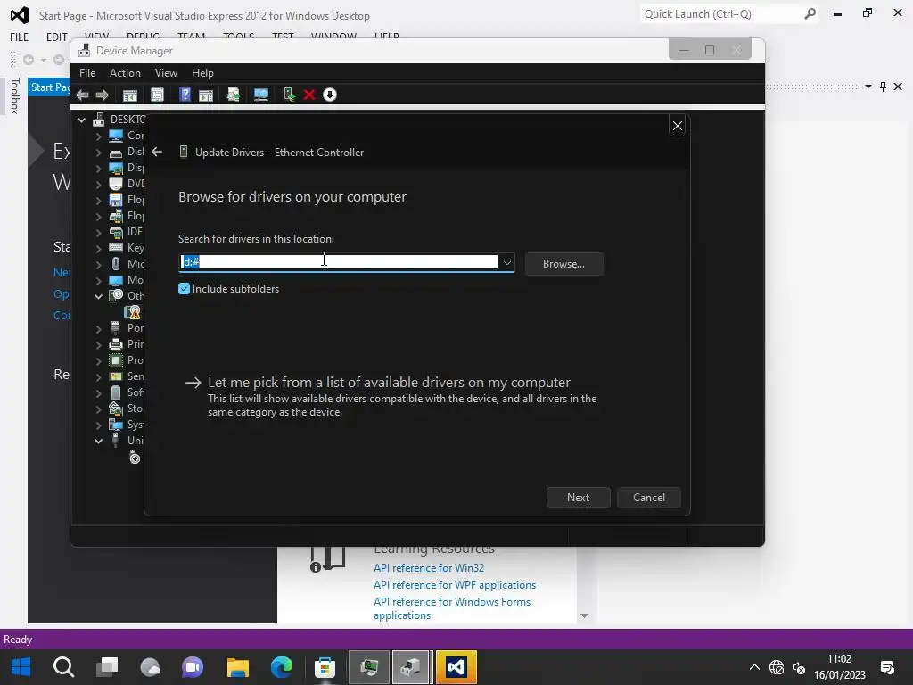Select the Ethernet Controller warning device icon
The width and height of the screenshot is (913, 685).
click(x=134, y=313)
